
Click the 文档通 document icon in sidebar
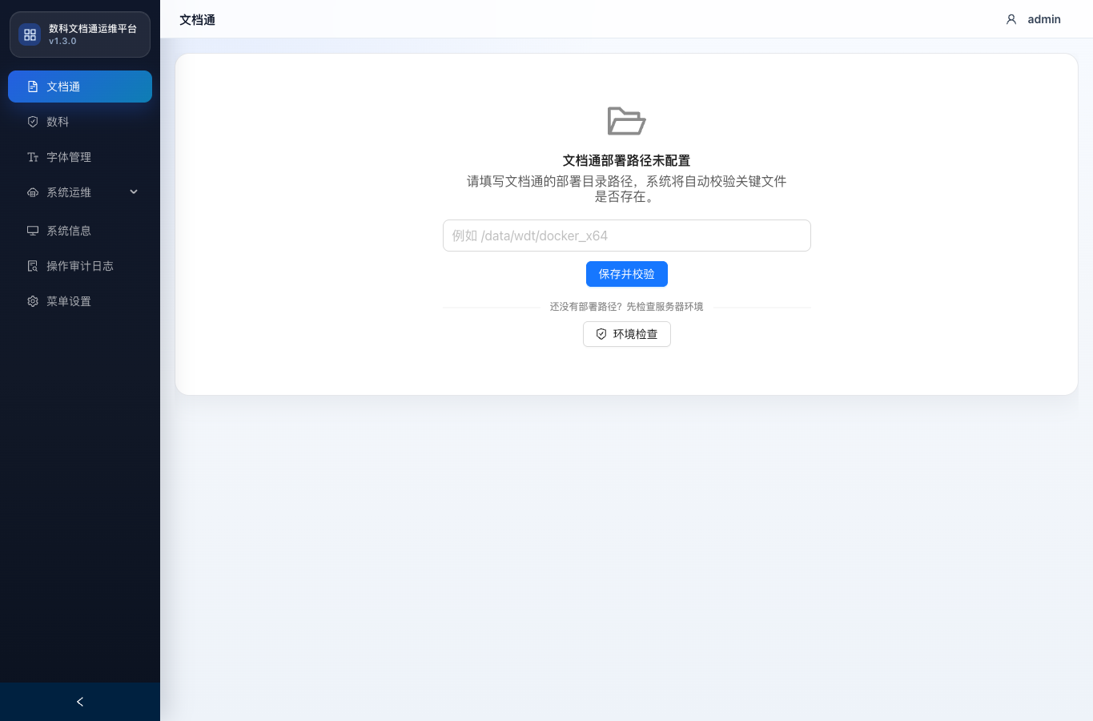coord(33,87)
